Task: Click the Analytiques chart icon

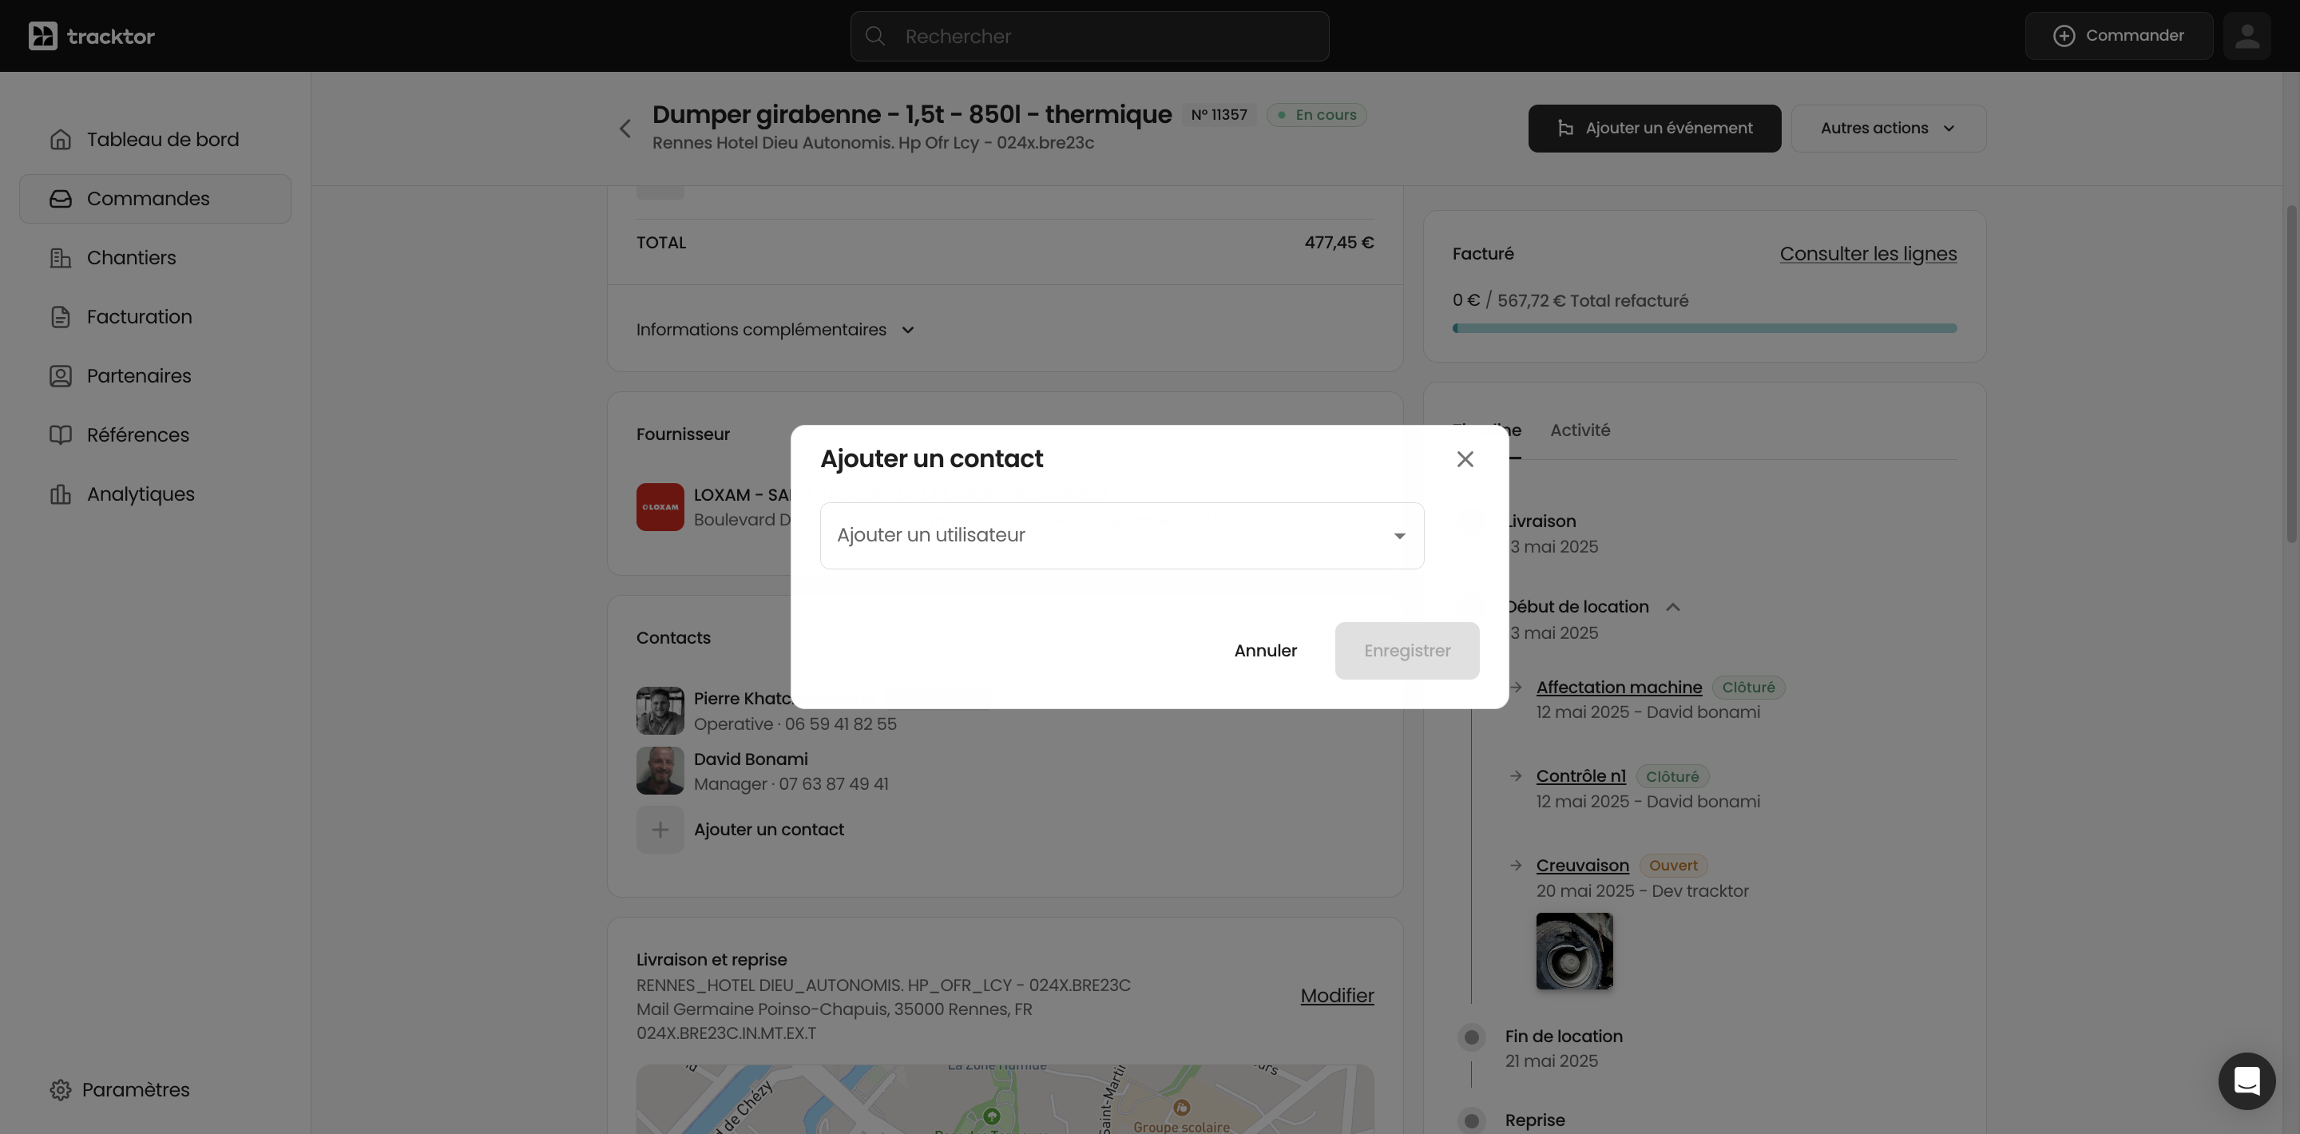Action: tap(60, 494)
